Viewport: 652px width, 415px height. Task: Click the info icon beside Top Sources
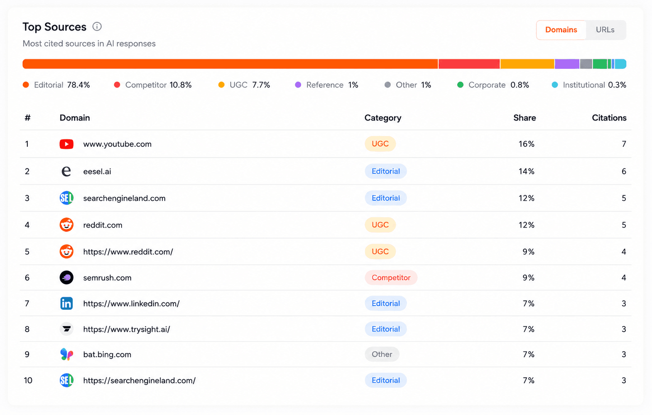tap(97, 27)
